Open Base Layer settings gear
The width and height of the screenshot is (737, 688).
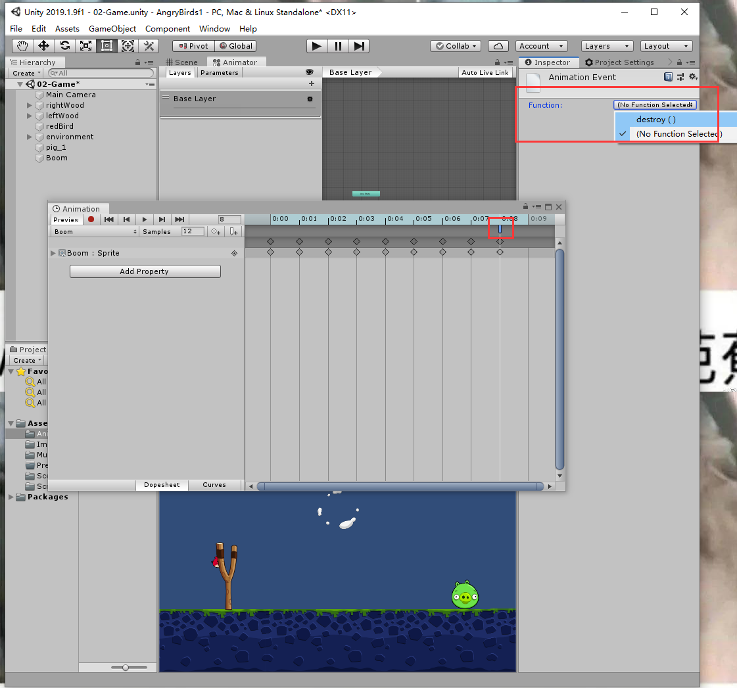click(310, 99)
